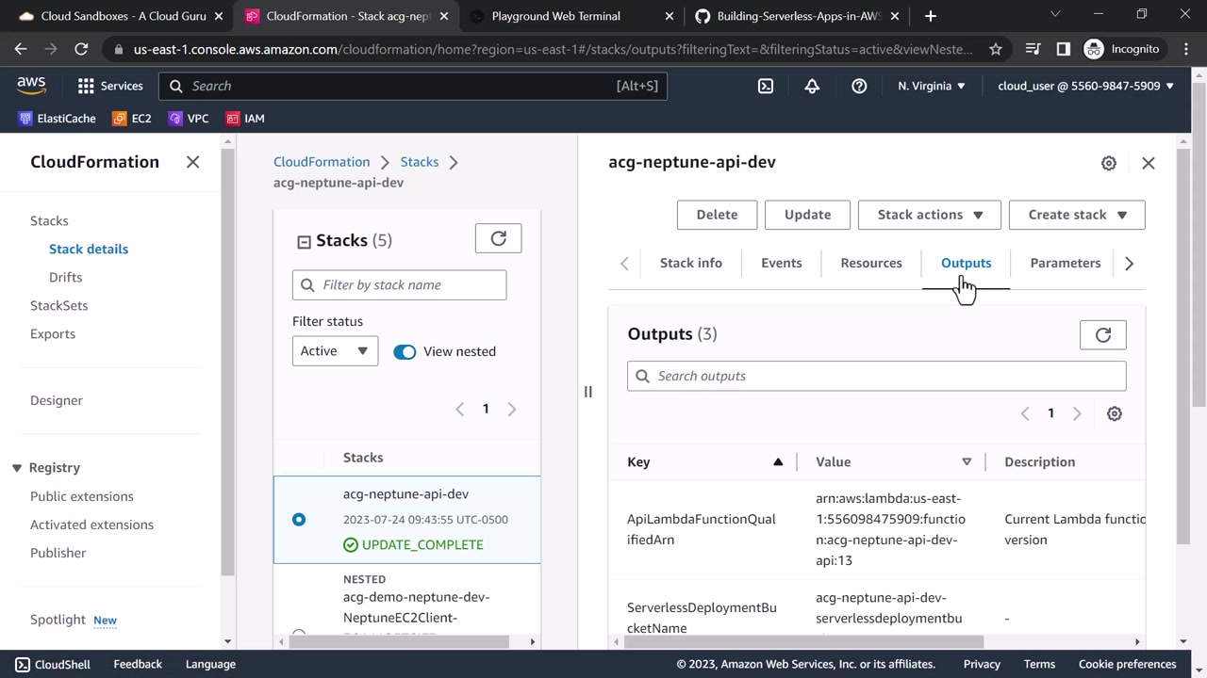The width and height of the screenshot is (1207, 678).
Task: Open the Create stack dropdown
Action: click(1076, 215)
